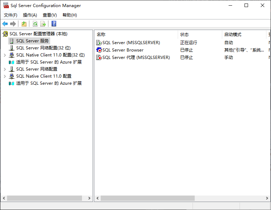Viewport: 271px width, 210px height.
Task: Expand the SQL Server 网络配置 node
Action: tap(5, 69)
